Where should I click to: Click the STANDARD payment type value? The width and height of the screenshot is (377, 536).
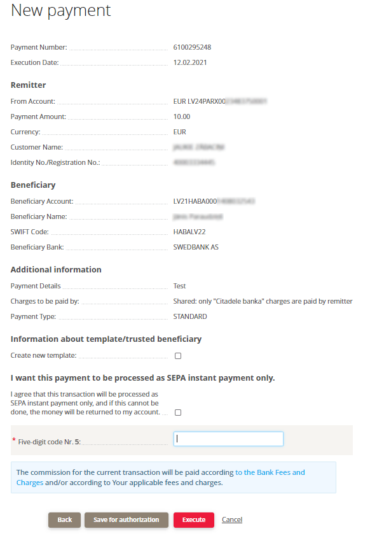point(190,316)
